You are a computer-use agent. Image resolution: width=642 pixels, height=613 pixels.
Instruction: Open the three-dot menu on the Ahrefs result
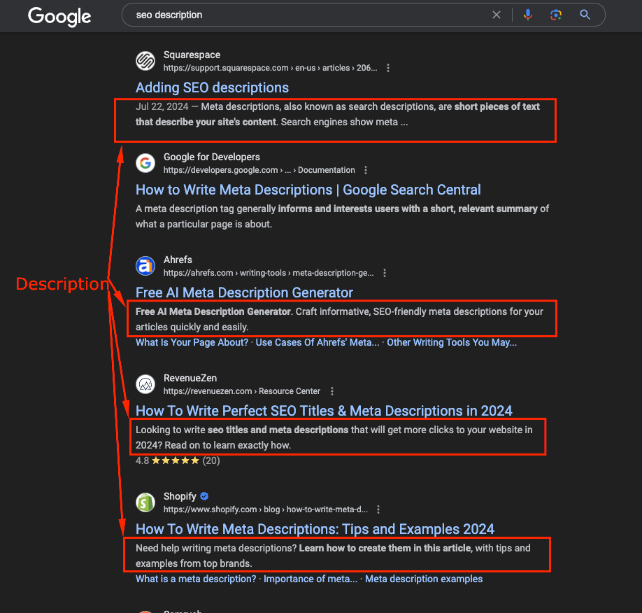tap(385, 273)
